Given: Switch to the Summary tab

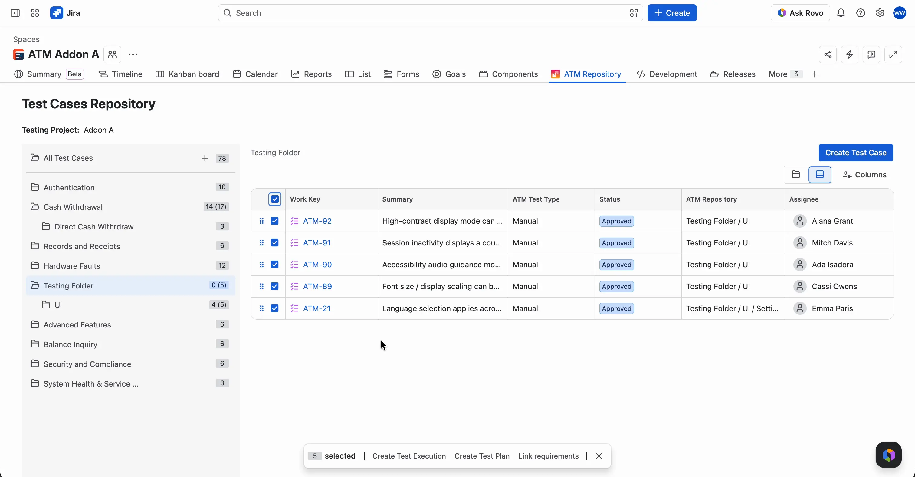Looking at the screenshot, I should point(49,74).
